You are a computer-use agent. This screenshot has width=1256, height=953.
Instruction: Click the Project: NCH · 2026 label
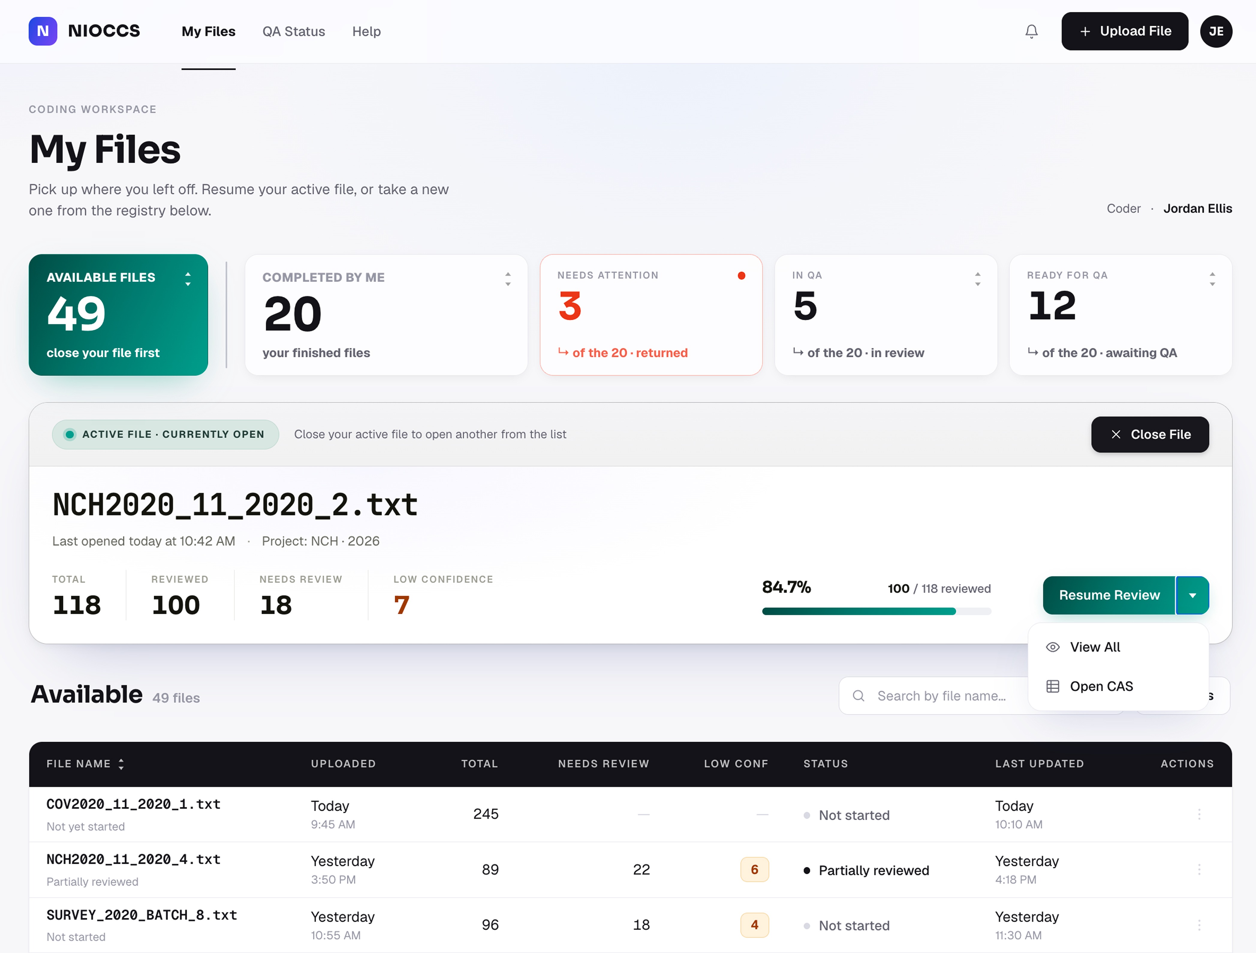click(320, 542)
